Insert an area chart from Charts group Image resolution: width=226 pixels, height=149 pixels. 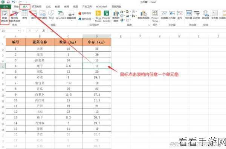click(128, 15)
